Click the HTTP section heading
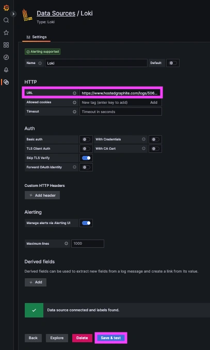This screenshot has height=350, width=210. coord(30,82)
